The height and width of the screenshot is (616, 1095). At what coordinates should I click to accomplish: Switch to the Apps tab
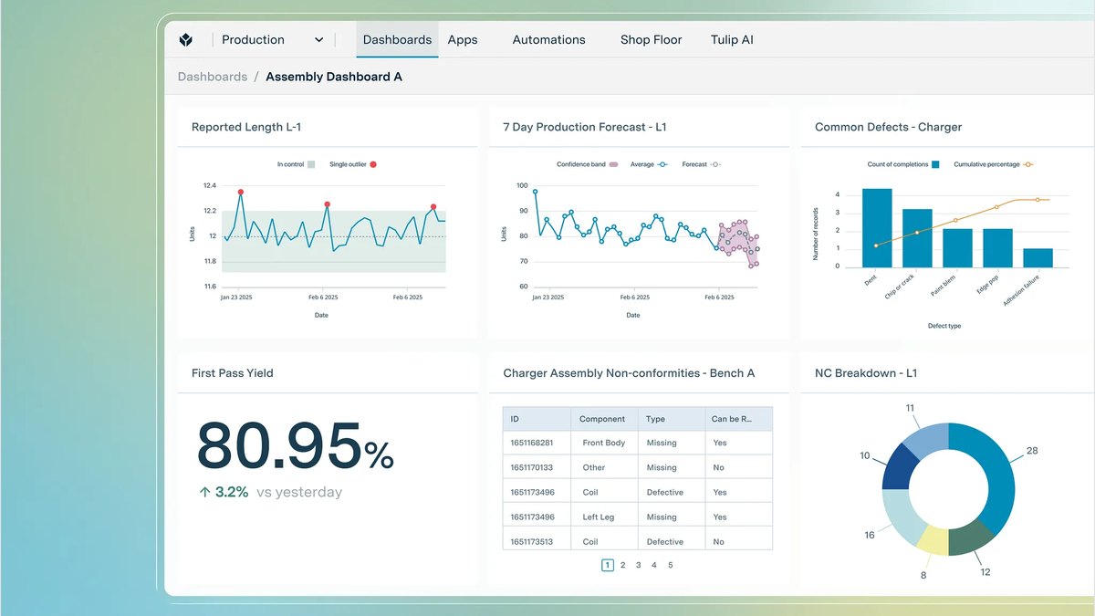coord(463,40)
